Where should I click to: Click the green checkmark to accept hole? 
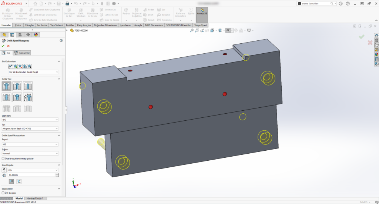click(3, 46)
